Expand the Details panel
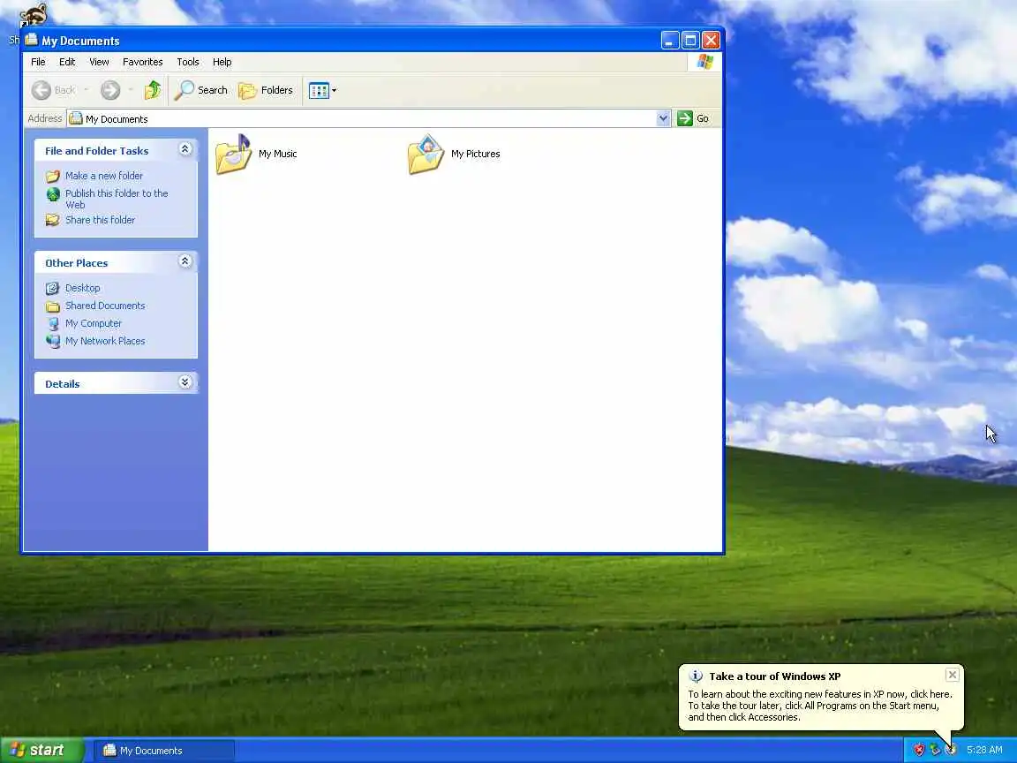The image size is (1017, 763). pos(185,382)
